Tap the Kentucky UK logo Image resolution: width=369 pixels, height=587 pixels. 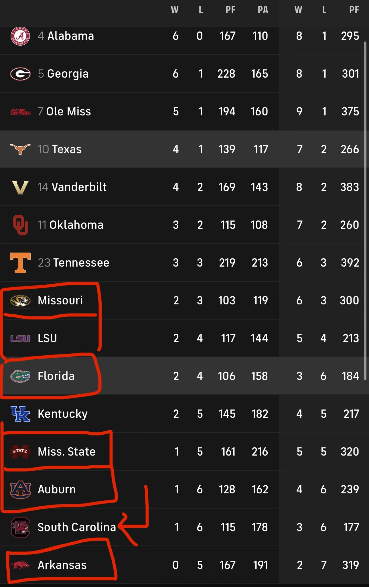[20, 414]
